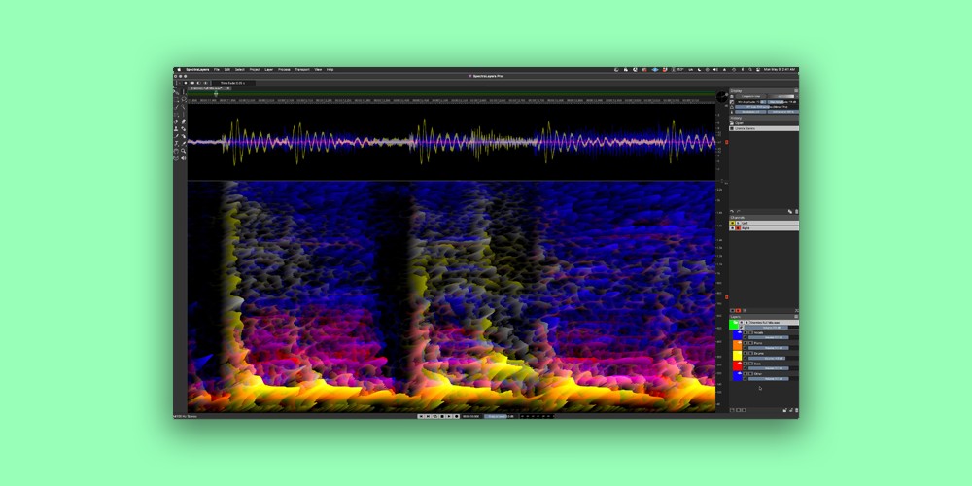Open the Process menu
Image resolution: width=972 pixels, height=486 pixels.
coord(284,69)
